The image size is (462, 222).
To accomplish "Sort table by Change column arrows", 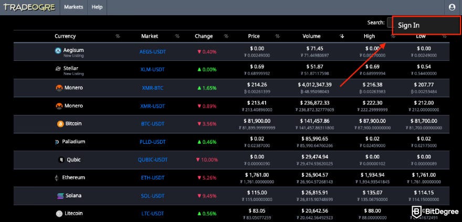I will (x=226, y=36).
